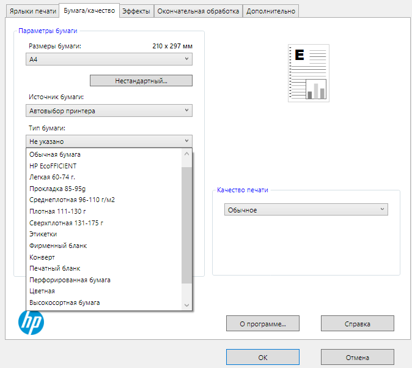Viewport: 412px width, 368px height.
Task: Click the Отмена button
Action: [357, 357]
